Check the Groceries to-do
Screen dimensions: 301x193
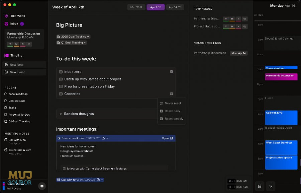point(61,94)
